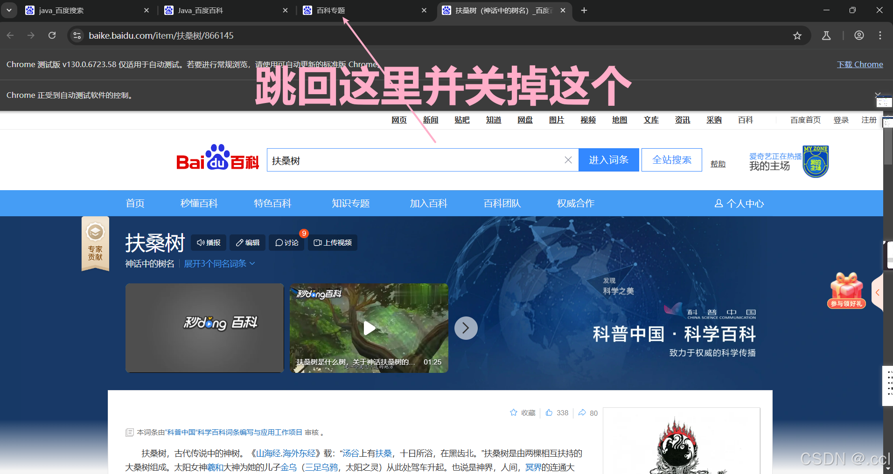
Task: Click the 注册 link
Action: point(869,120)
